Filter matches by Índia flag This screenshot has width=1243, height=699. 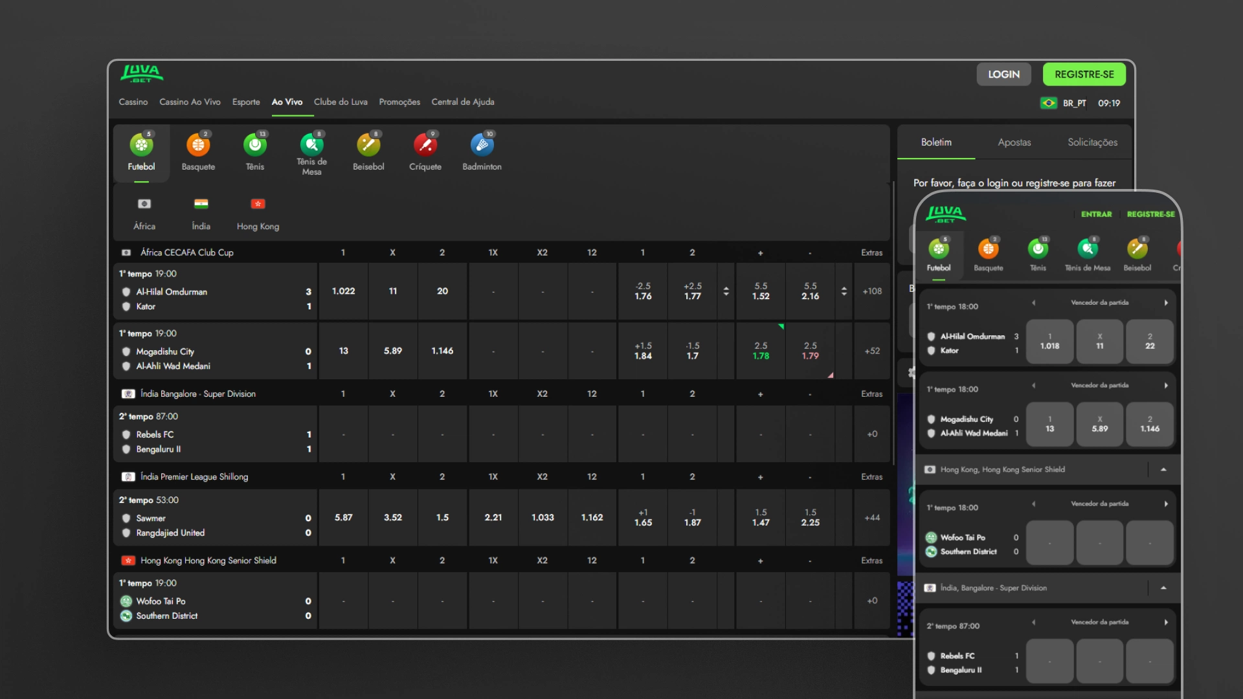[x=201, y=205]
